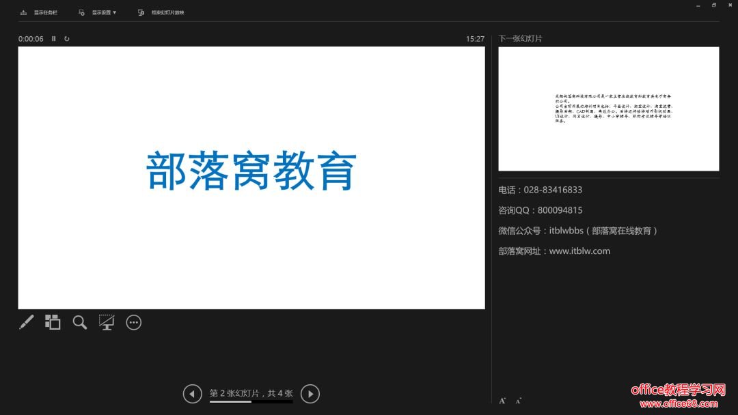This screenshot has width=738, height=415.
Task: Click the notes line with itblwbbs WeChat account
Action: coord(578,231)
